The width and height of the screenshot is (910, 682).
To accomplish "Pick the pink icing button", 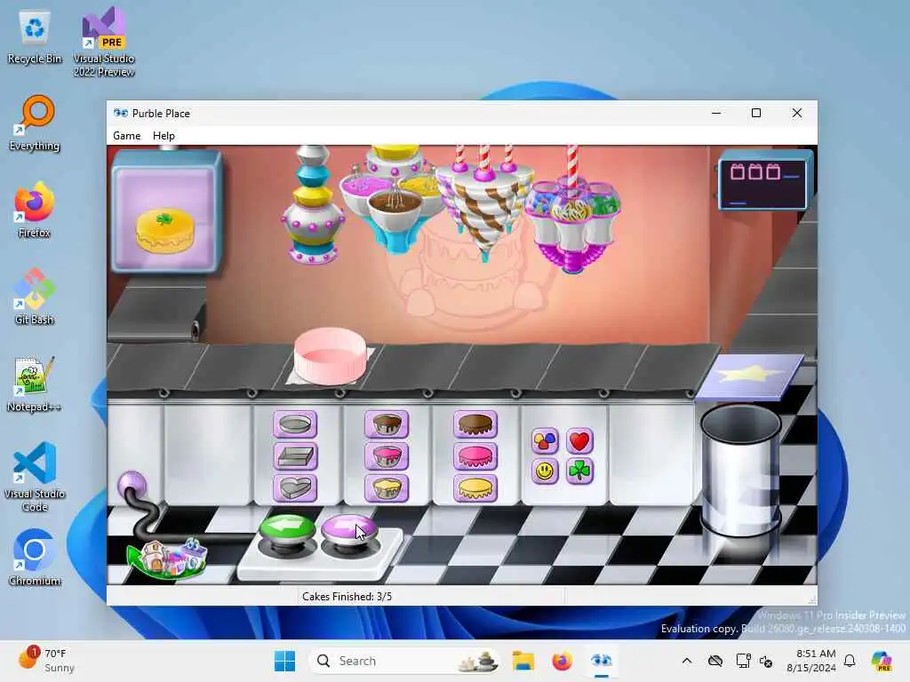I will tap(475, 456).
